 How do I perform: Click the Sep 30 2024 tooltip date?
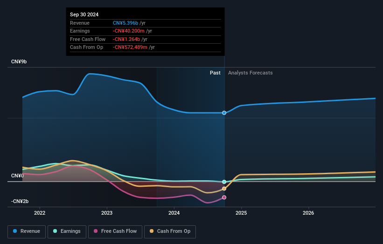click(84, 14)
